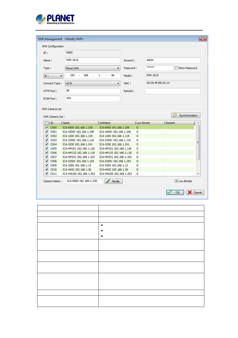Click the Camera Name field
238x338 pixels.
point(84,181)
